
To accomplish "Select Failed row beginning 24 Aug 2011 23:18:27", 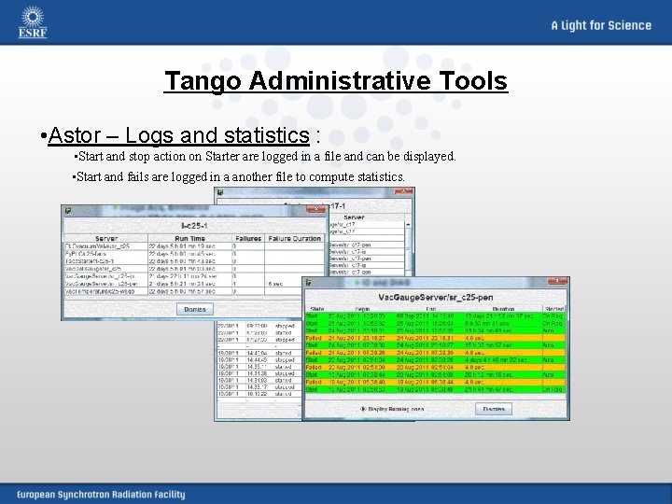I will [436, 338].
